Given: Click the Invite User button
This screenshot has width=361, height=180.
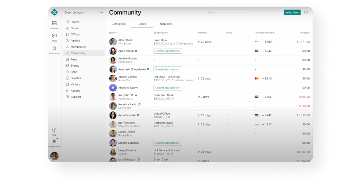Looking at the screenshot, I should [x=292, y=12].
